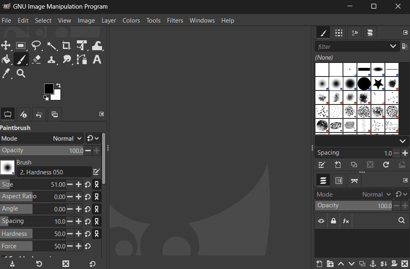Image resolution: width=410 pixels, height=269 pixels.
Task: Toggle the layer visibility eye header
Action: [x=321, y=221]
